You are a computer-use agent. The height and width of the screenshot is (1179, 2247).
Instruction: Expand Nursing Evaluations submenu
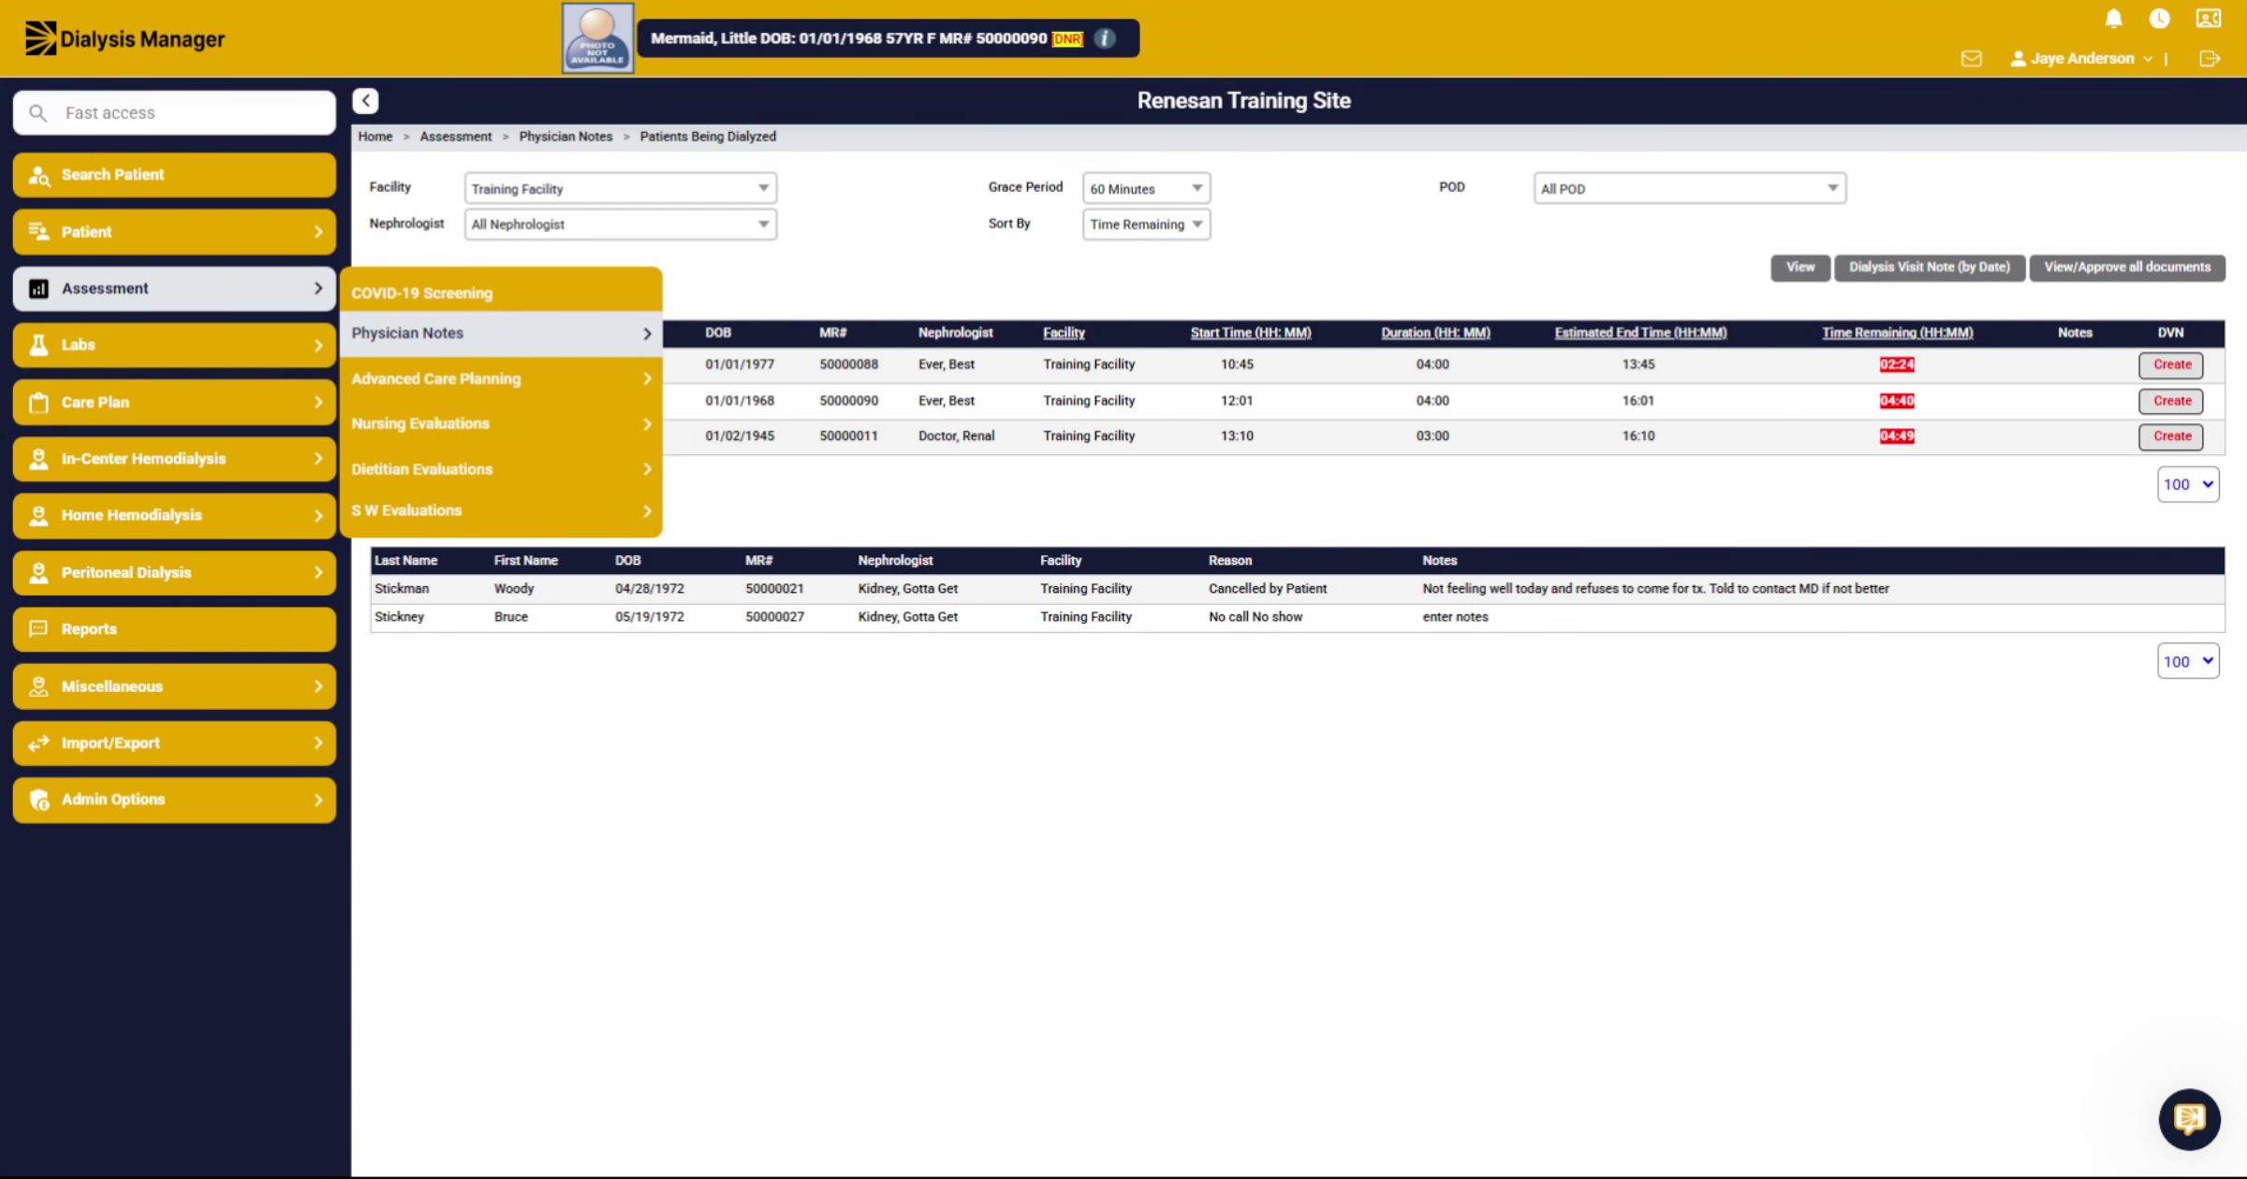(x=501, y=423)
